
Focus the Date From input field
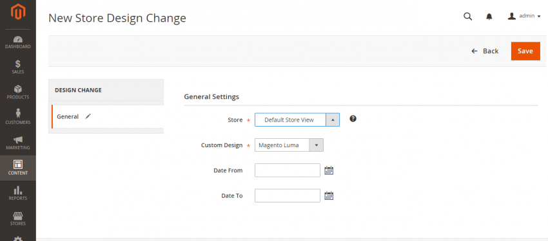pyautogui.click(x=288, y=170)
